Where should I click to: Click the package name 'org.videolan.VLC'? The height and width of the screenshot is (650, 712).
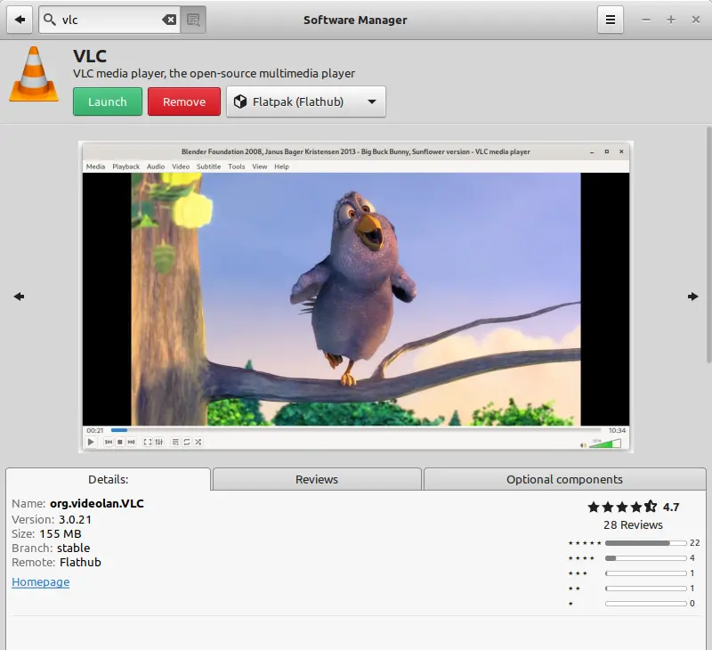(x=97, y=503)
